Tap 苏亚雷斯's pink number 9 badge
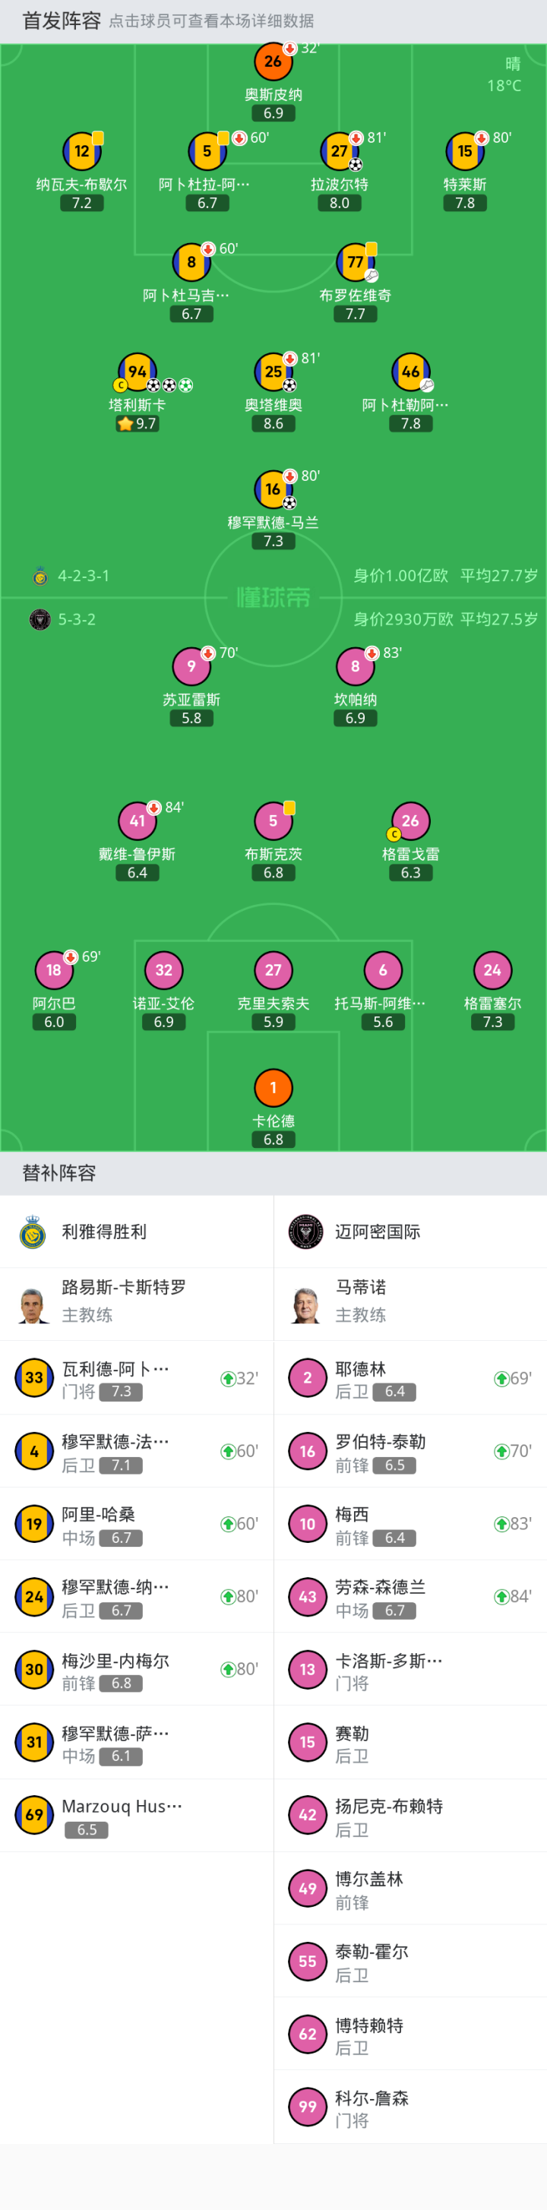The width and height of the screenshot is (547, 2210). 191,666
